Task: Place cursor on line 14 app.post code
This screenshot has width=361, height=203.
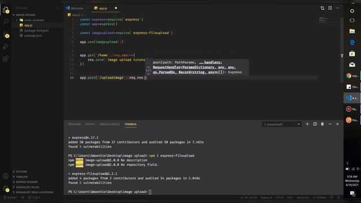Action: coord(113,78)
